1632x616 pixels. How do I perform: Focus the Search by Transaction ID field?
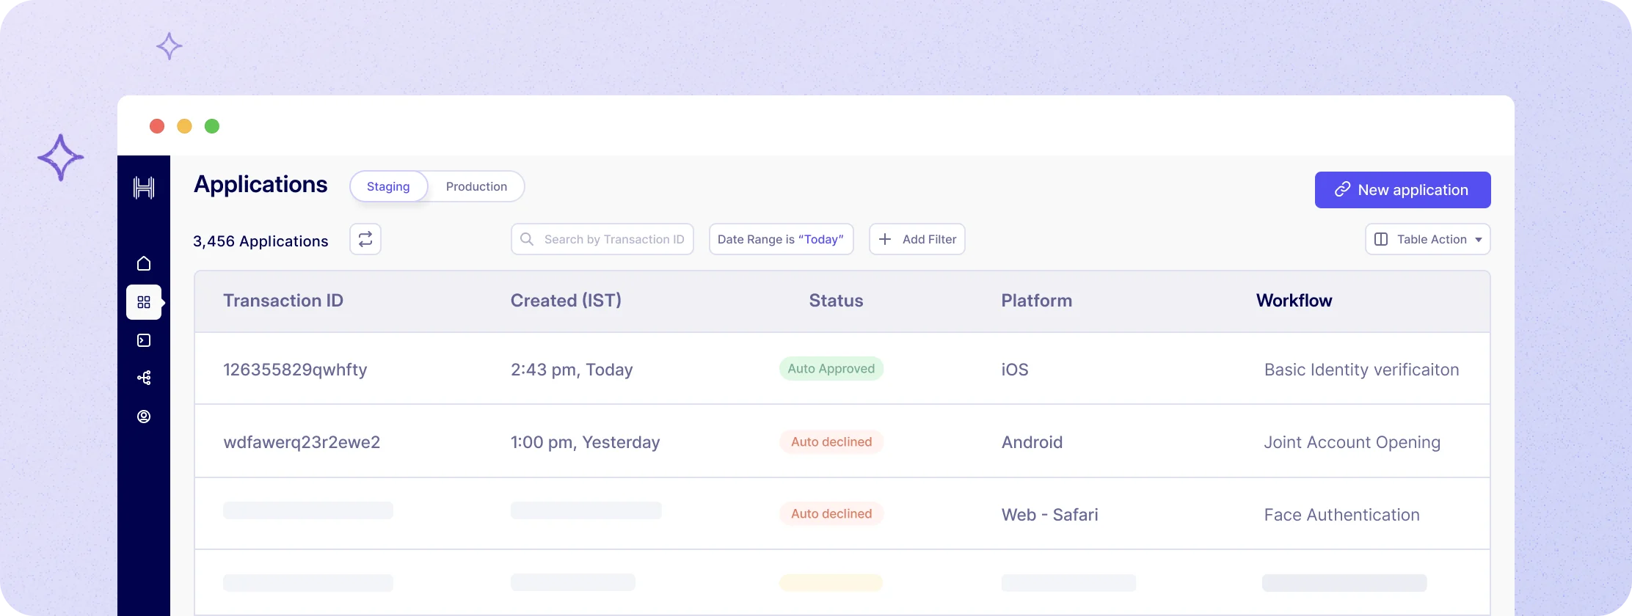(602, 239)
